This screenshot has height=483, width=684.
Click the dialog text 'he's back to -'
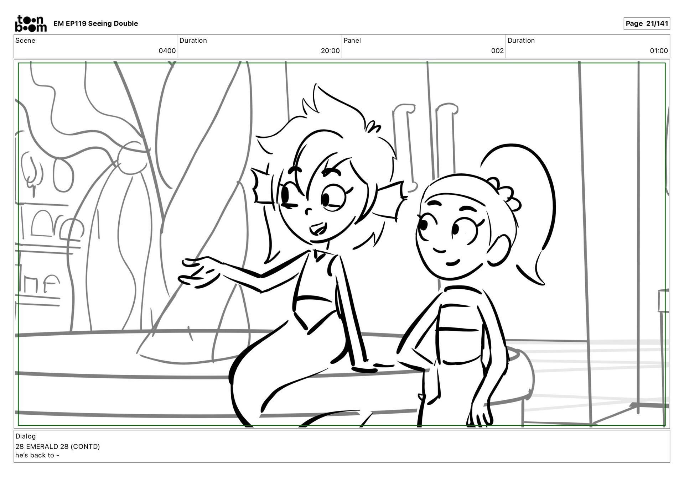point(37,456)
